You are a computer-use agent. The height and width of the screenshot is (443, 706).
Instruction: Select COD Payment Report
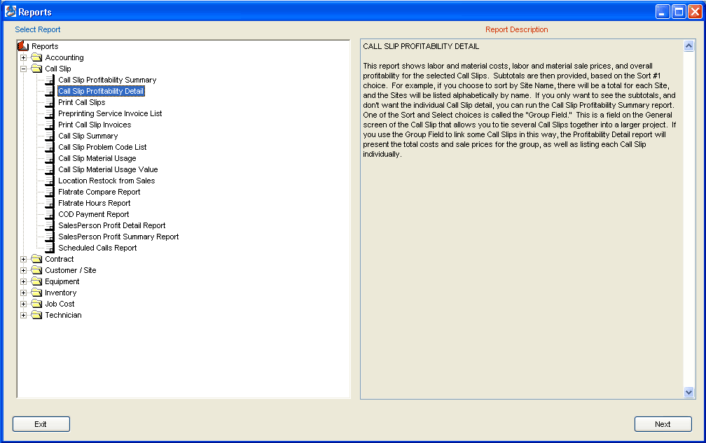[x=93, y=215]
